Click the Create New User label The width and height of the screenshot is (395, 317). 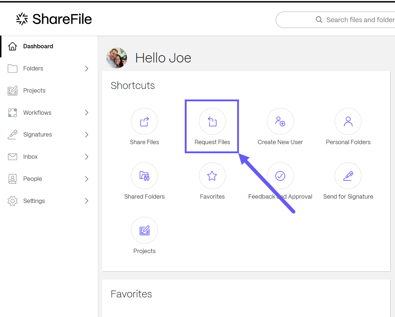click(x=280, y=142)
